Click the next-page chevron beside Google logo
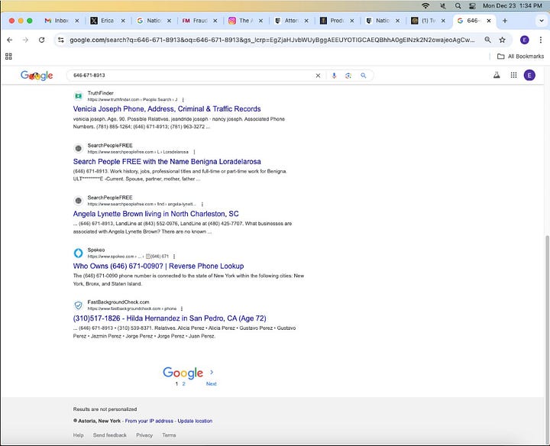 click(x=212, y=372)
